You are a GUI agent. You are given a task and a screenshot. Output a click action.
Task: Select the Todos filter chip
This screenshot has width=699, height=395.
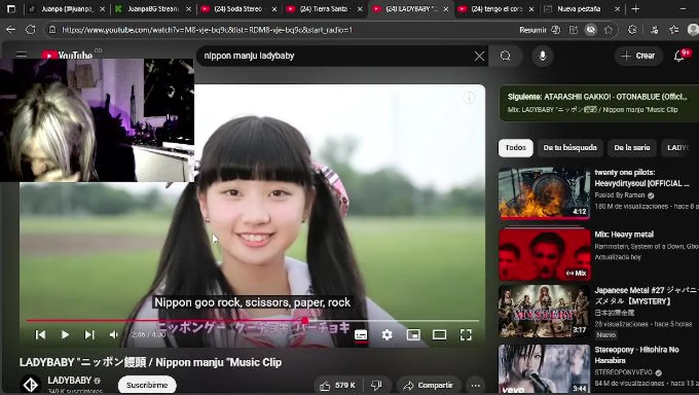click(x=516, y=148)
